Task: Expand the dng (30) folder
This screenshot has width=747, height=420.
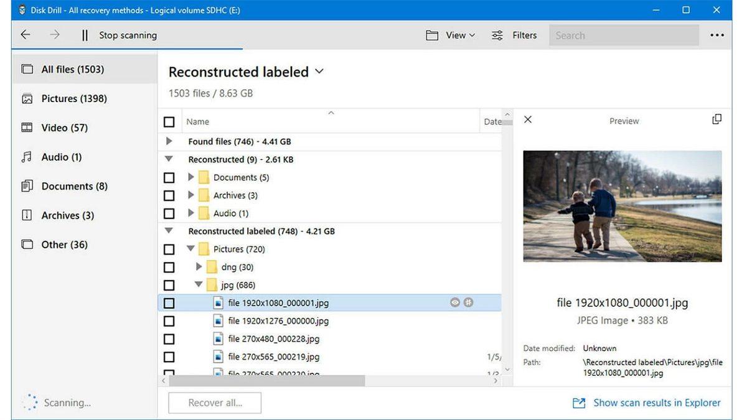Action: pyautogui.click(x=199, y=267)
